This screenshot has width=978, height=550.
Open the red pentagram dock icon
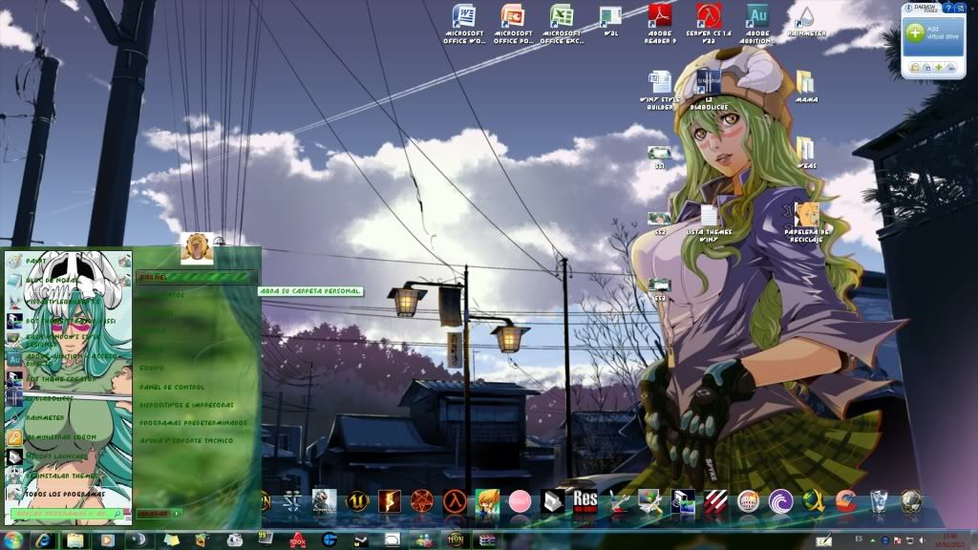pyautogui.click(x=421, y=501)
